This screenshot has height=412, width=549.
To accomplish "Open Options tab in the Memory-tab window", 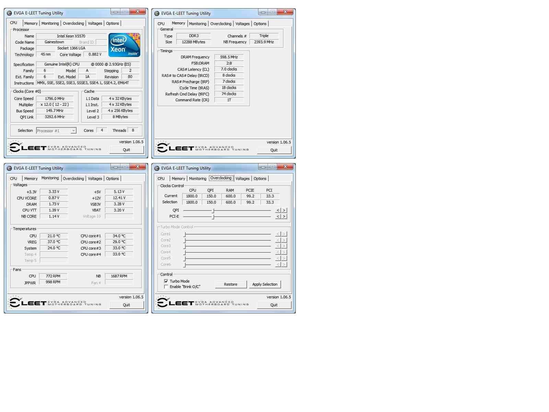I will point(260,24).
